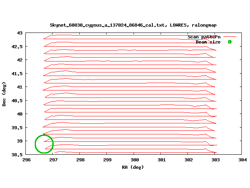Click the x-axis tick label 303
This screenshot has width=250, height=188.
click(216, 160)
